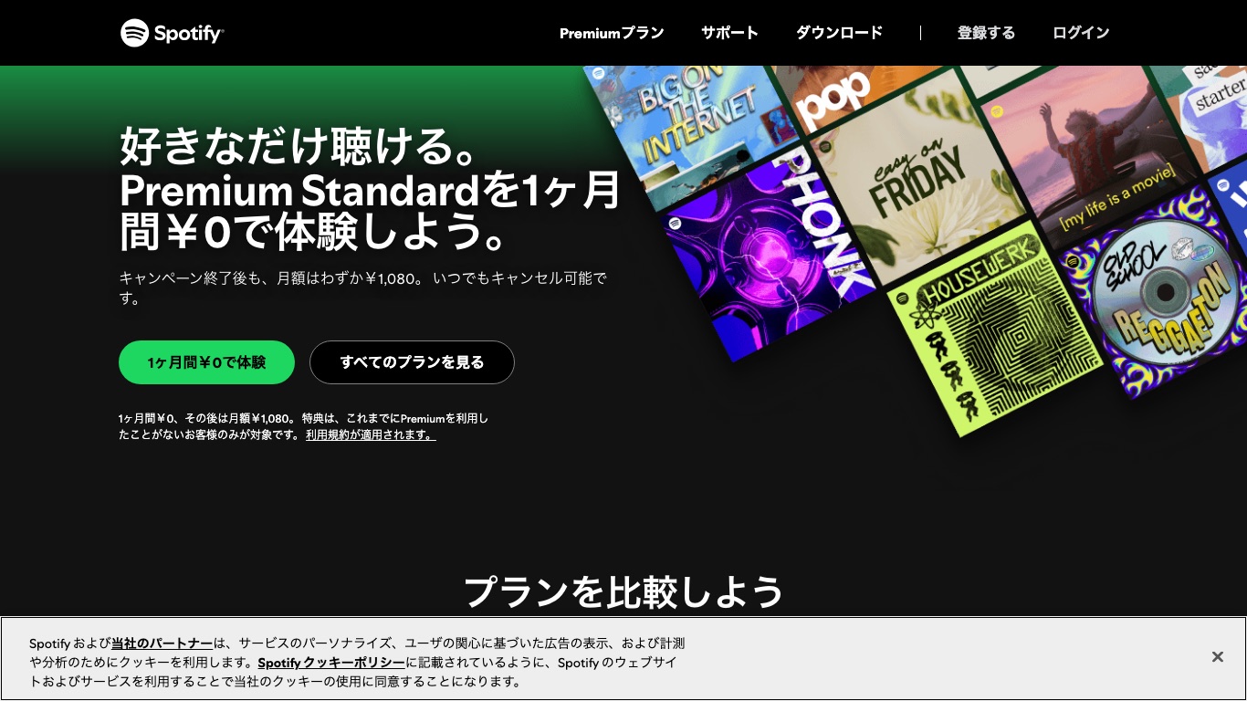Open the サポート navigation link
1247x701 pixels.
[x=729, y=33]
